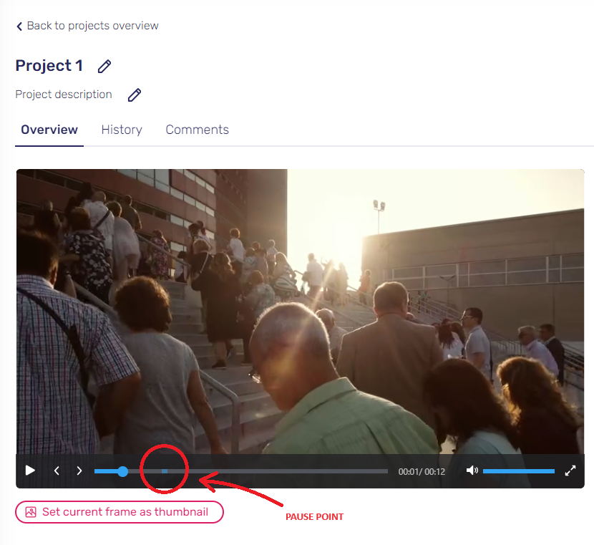The width and height of the screenshot is (594, 545).
Task: Click the video progress slider handle
Action: click(x=122, y=471)
